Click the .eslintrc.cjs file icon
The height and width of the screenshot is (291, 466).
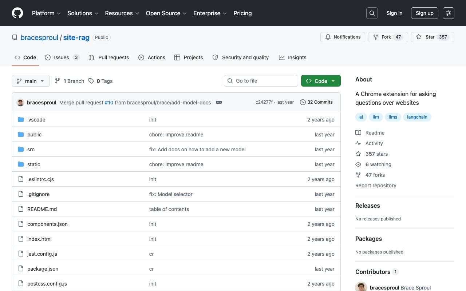point(21,179)
